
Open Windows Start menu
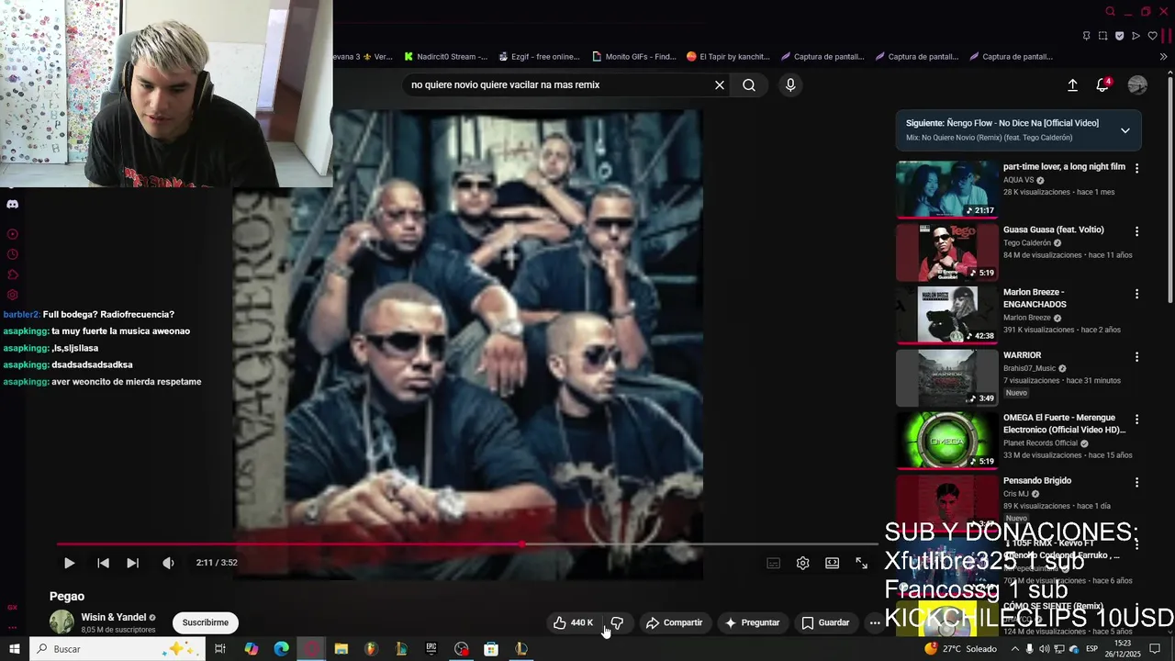[x=15, y=649]
